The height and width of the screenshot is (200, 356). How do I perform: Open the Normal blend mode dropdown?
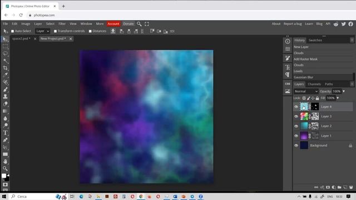coord(306,91)
